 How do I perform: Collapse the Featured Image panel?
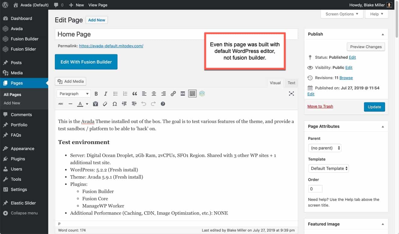(x=383, y=224)
